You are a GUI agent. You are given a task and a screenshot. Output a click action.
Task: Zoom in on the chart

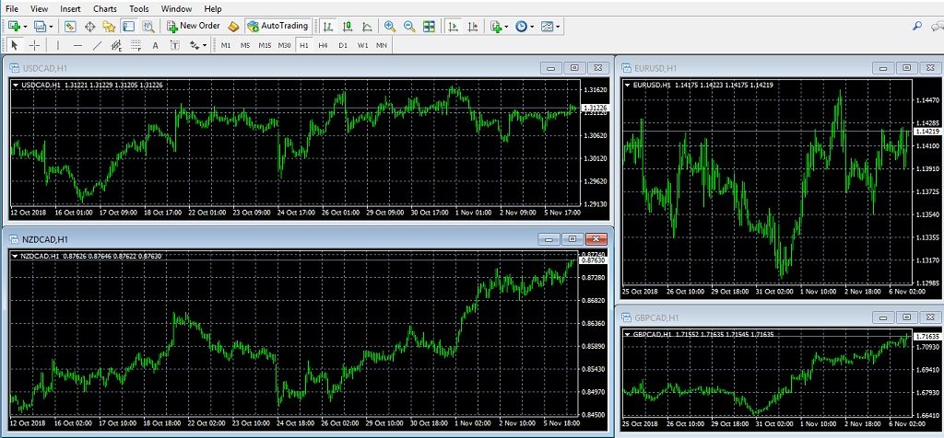[390, 27]
